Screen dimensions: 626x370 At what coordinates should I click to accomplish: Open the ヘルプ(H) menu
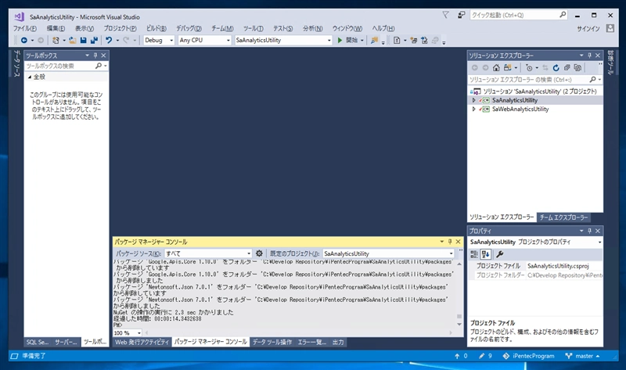point(383,28)
